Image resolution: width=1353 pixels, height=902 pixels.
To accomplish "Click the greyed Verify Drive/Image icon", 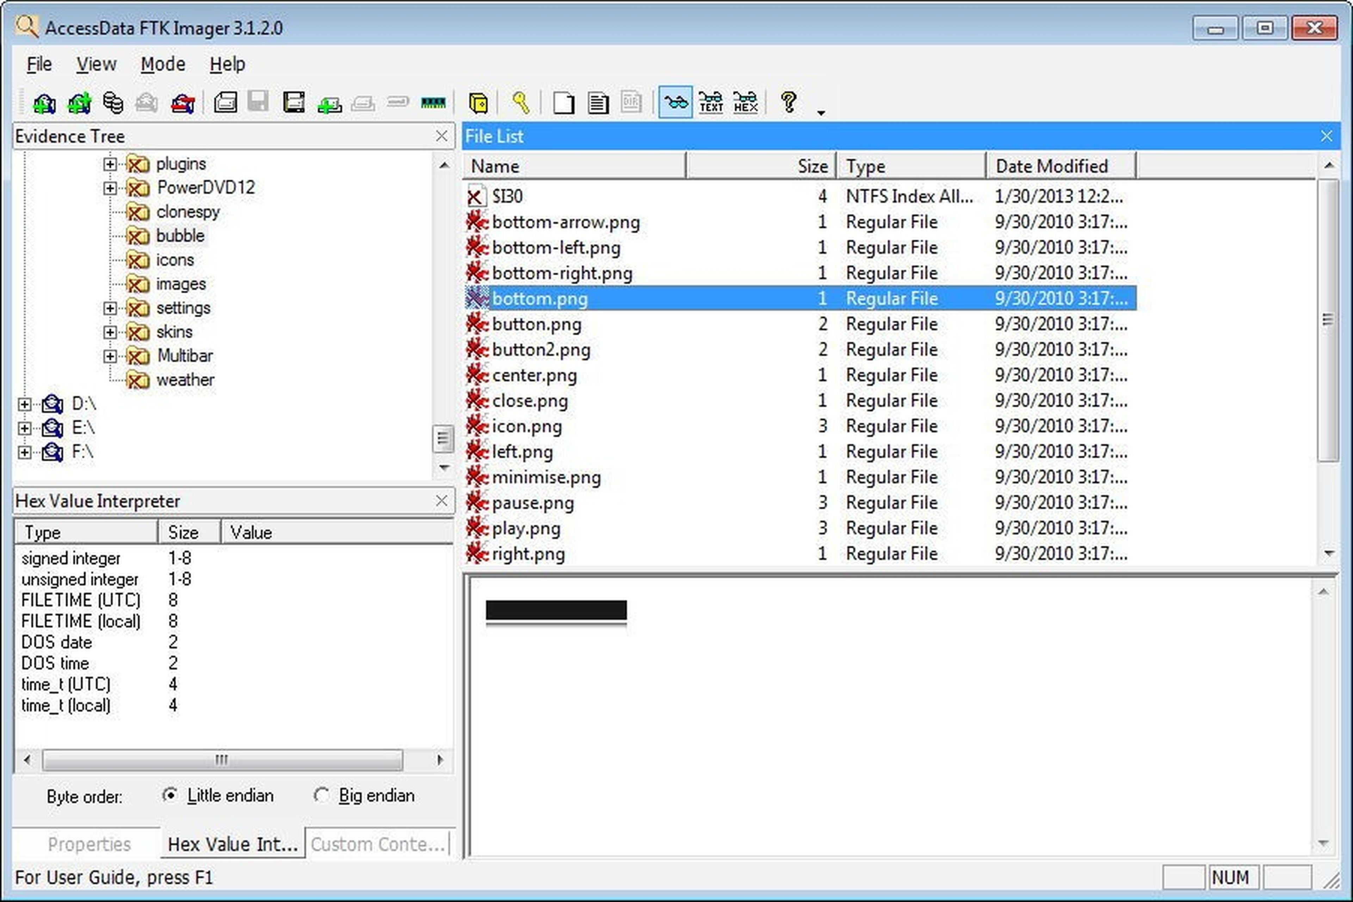I will (398, 102).
